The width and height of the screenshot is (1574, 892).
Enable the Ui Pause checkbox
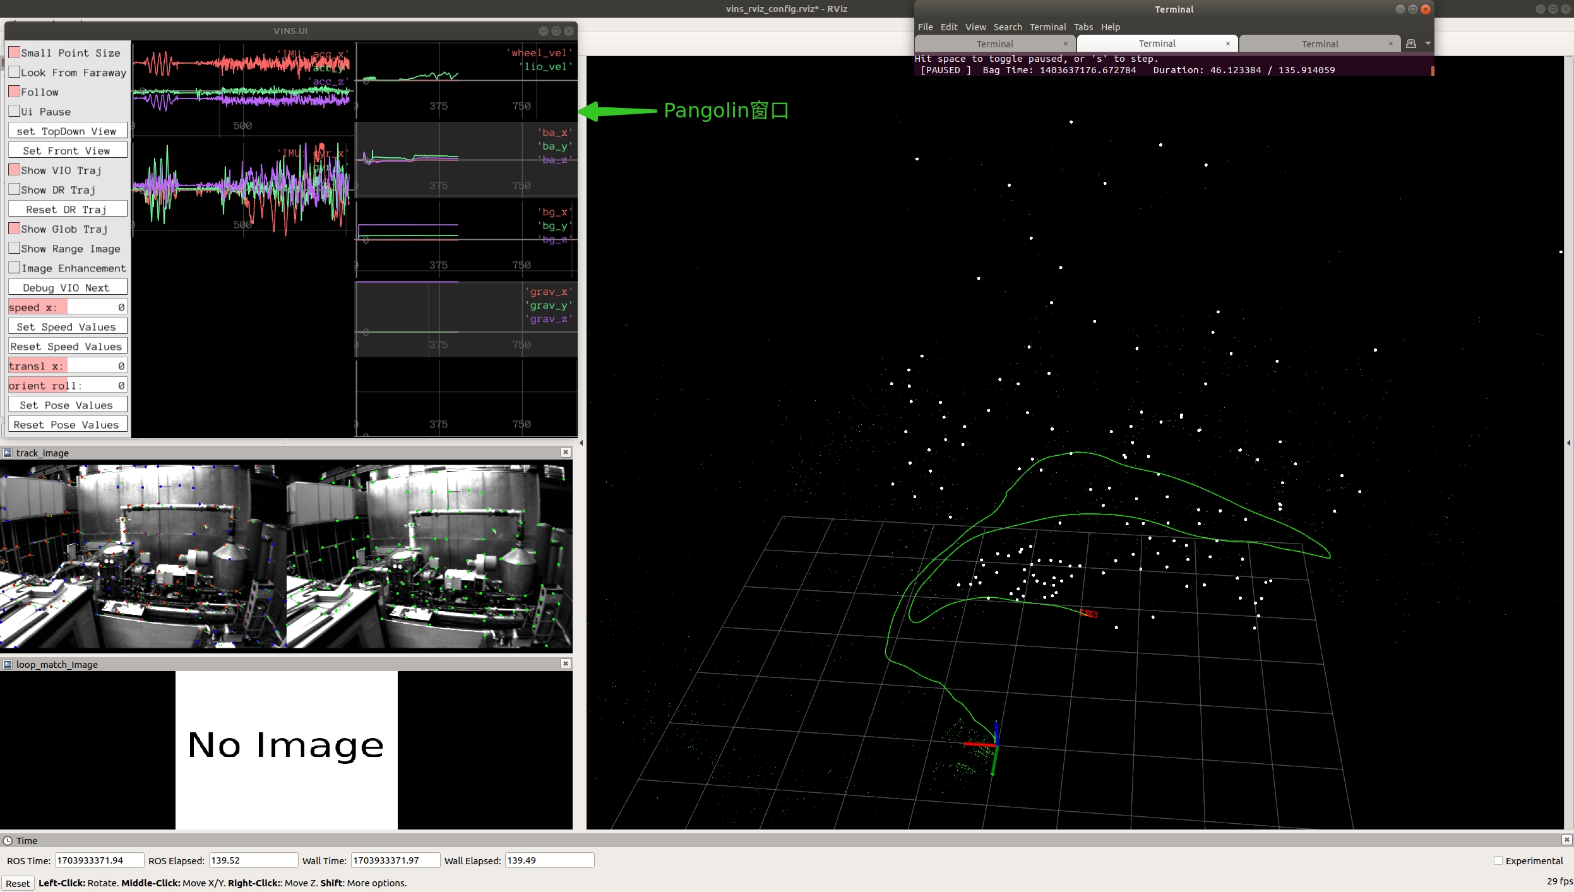click(x=14, y=111)
